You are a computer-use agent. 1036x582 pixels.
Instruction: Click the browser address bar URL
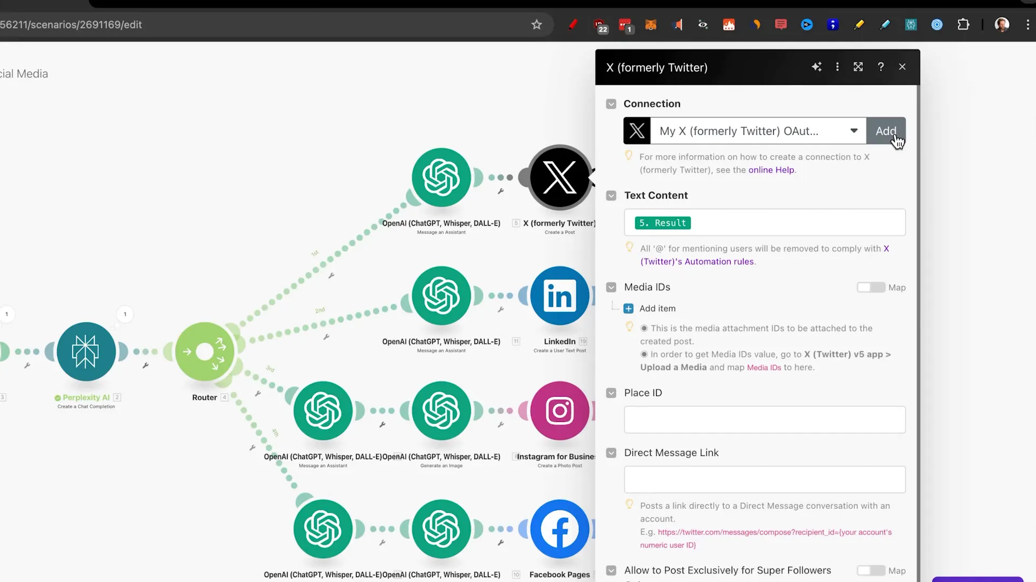click(x=71, y=25)
